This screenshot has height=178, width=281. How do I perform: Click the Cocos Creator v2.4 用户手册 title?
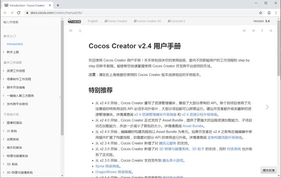[135, 46]
